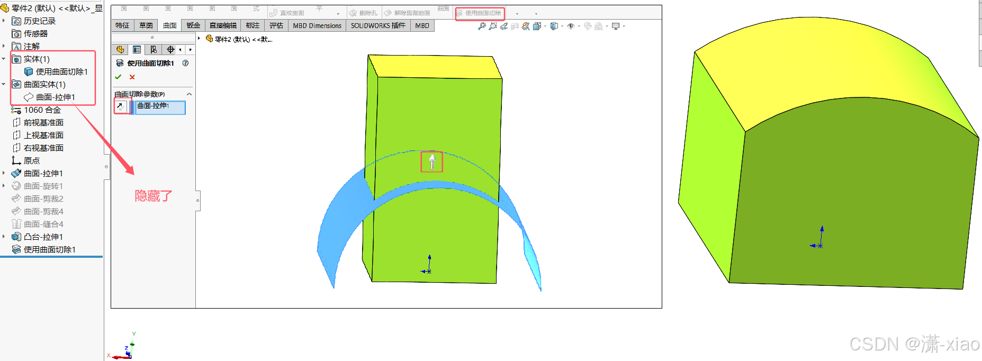Click the Zoom to Fit magnifier icon
The width and height of the screenshot is (982, 361).
(482, 26)
